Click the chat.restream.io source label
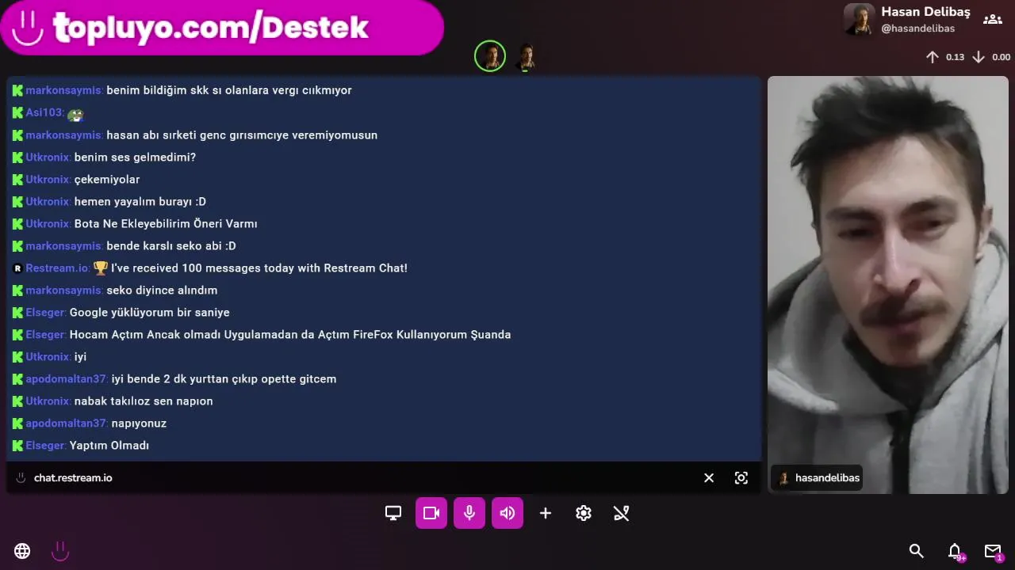The height and width of the screenshot is (570, 1015). click(x=73, y=478)
